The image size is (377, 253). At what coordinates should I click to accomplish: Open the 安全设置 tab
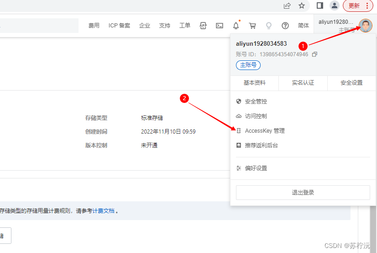pos(351,83)
